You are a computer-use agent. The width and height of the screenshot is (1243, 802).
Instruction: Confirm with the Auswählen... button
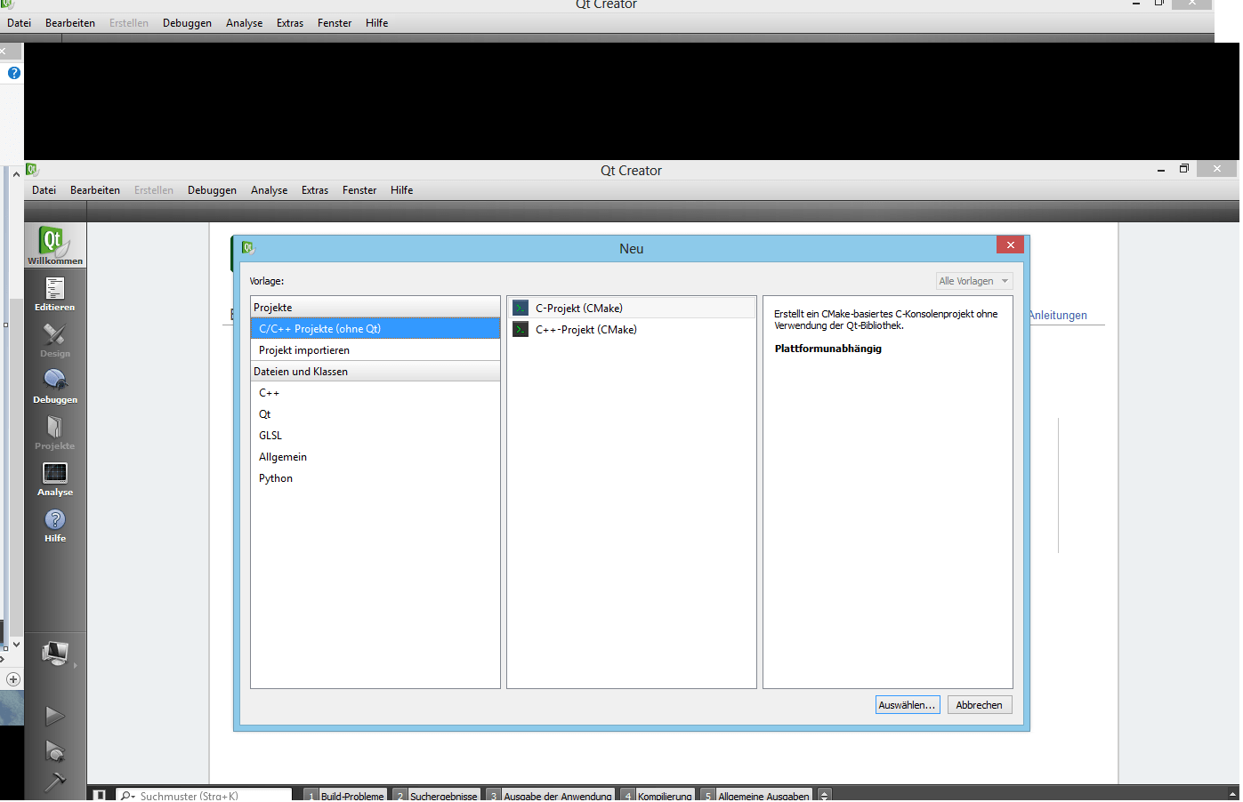coord(908,705)
